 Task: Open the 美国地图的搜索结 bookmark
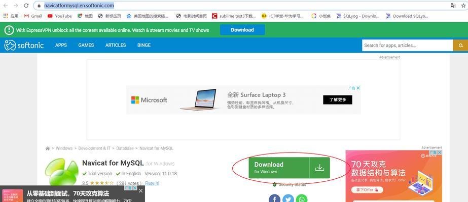click(147, 16)
